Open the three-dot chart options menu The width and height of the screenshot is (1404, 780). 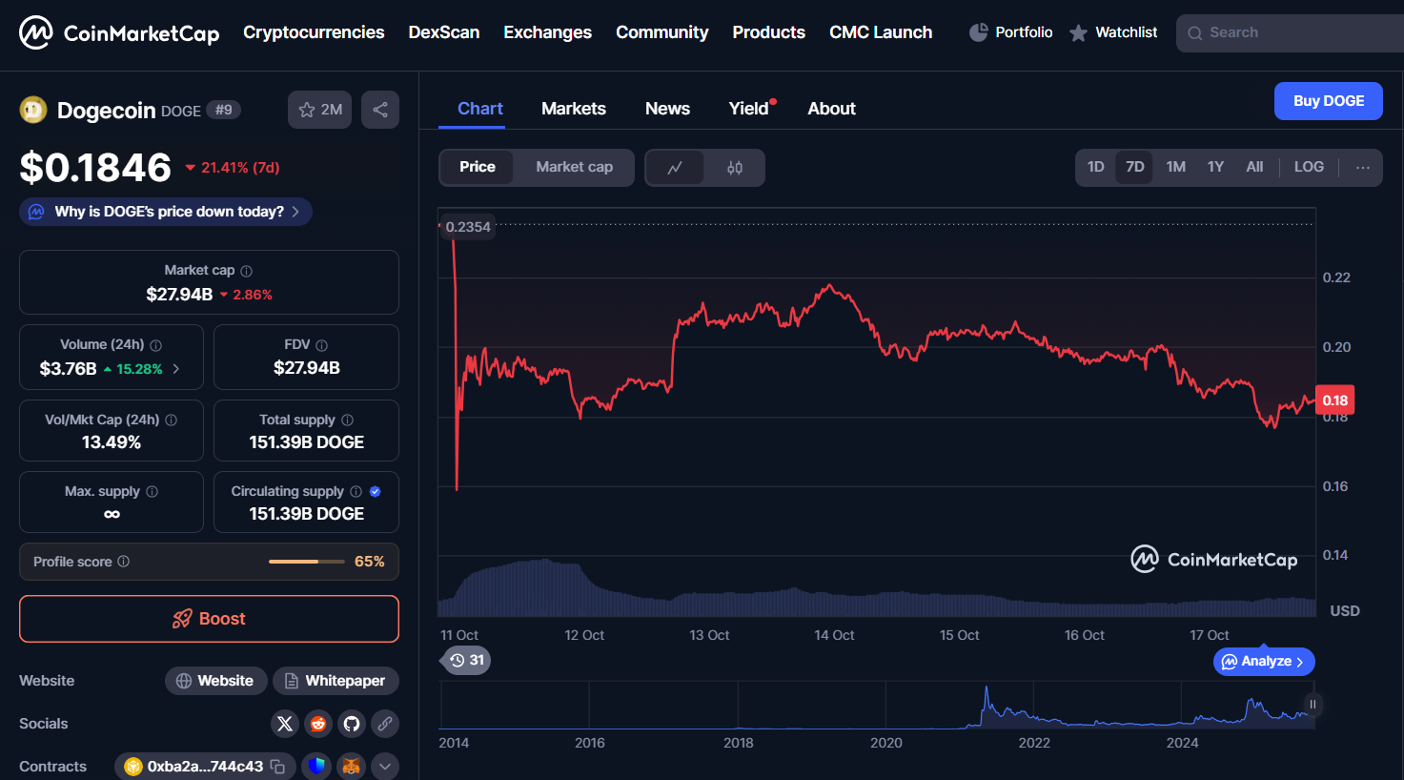tap(1363, 168)
